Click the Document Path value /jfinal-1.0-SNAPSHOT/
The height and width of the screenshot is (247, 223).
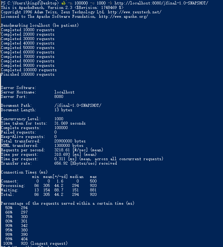(x=78, y=105)
